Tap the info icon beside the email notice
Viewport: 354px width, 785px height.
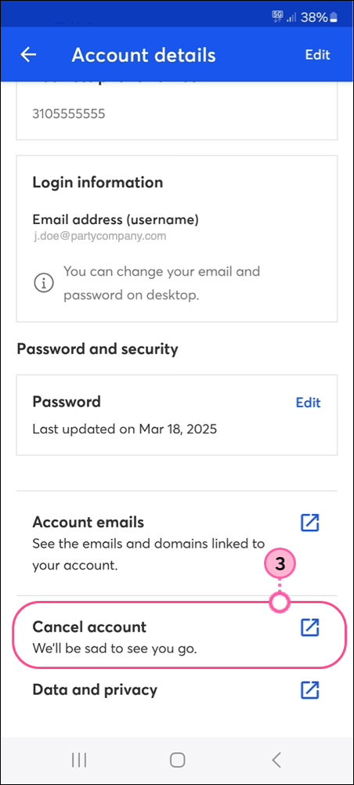click(x=44, y=284)
